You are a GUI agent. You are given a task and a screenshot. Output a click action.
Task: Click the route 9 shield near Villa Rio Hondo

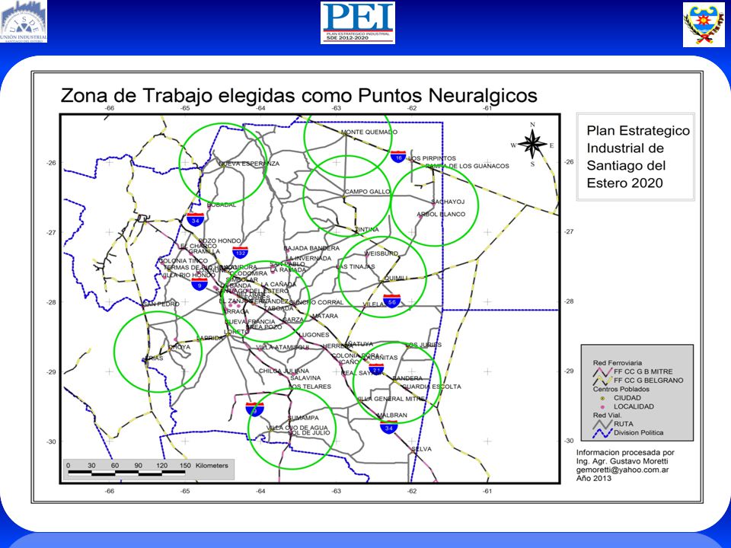[x=200, y=284]
